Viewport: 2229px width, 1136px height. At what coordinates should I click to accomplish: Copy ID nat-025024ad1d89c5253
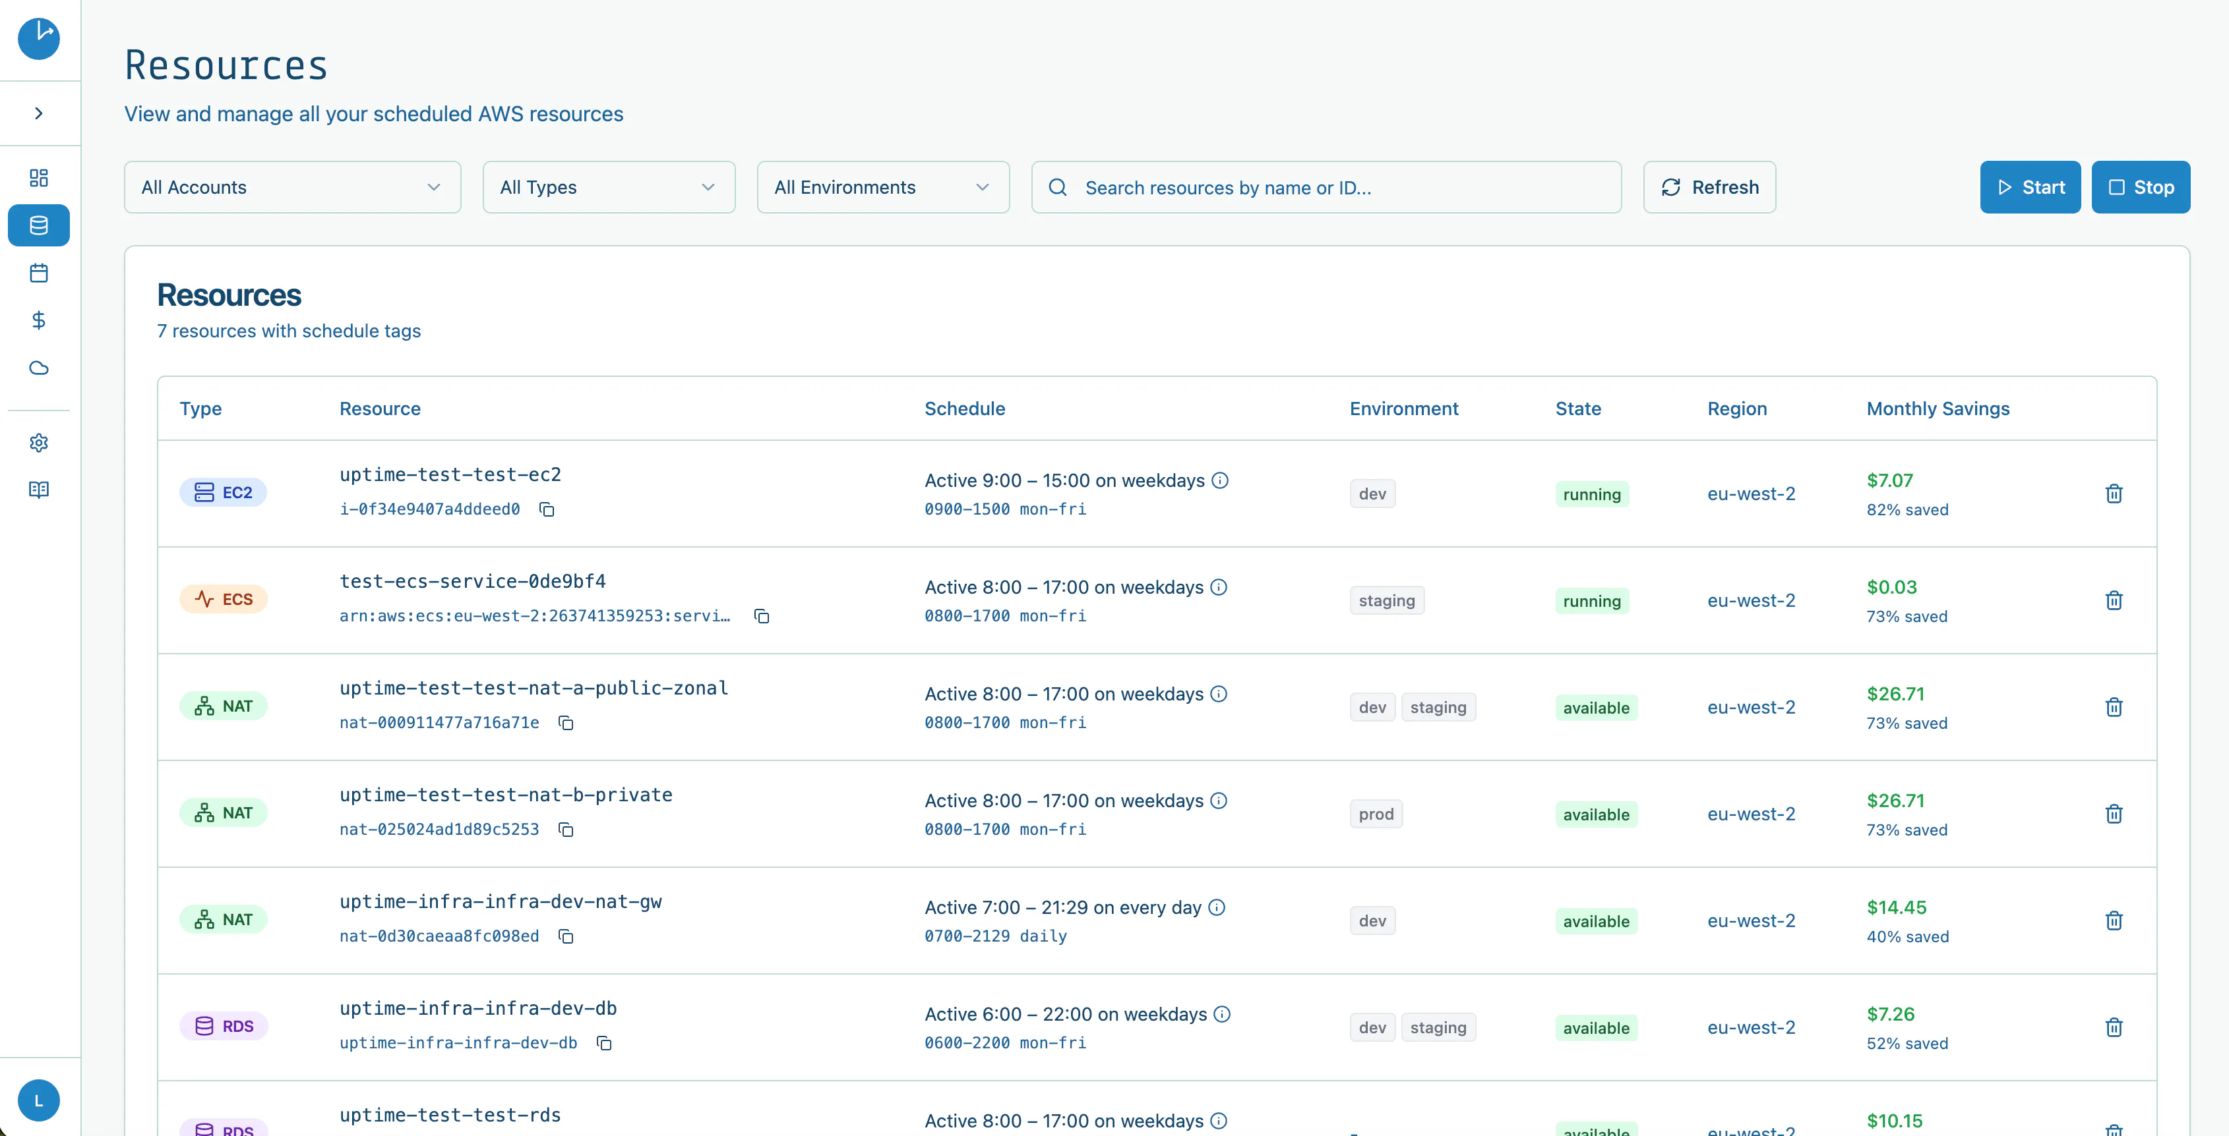click(x=566, y=829)
